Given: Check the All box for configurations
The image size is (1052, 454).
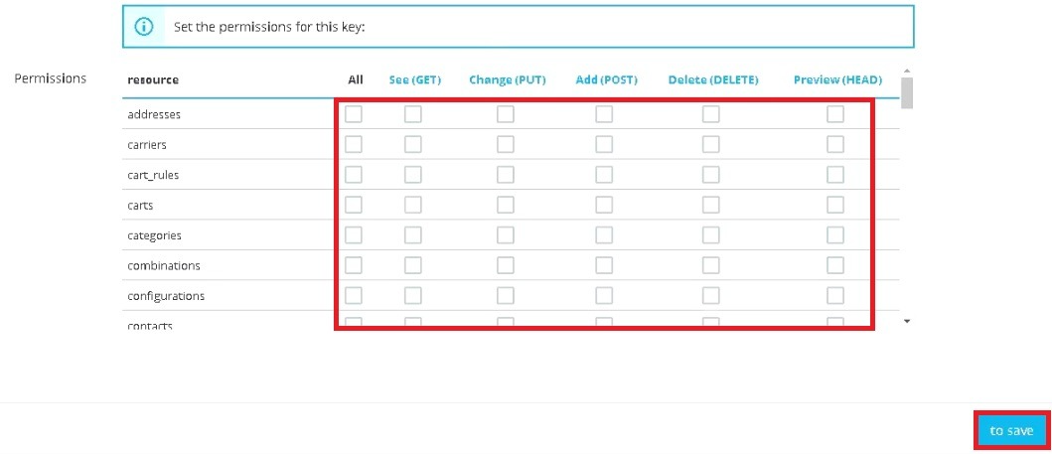Looking at the screenshot, I should 354,295.
